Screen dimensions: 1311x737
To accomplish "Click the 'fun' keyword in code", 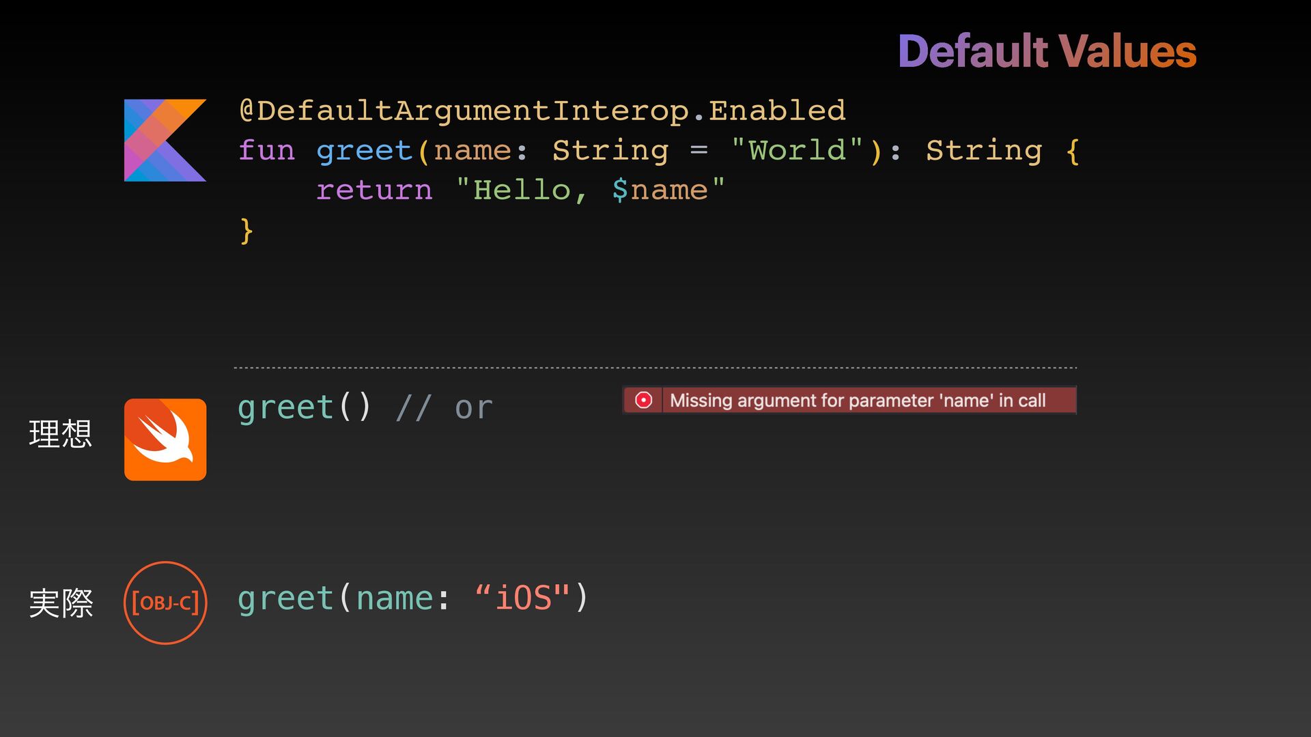I will (266, 150).
